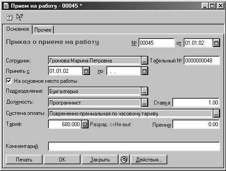The image size is (226, 171).
Task: Click the Комментарий text field
Action: (134, 146)
